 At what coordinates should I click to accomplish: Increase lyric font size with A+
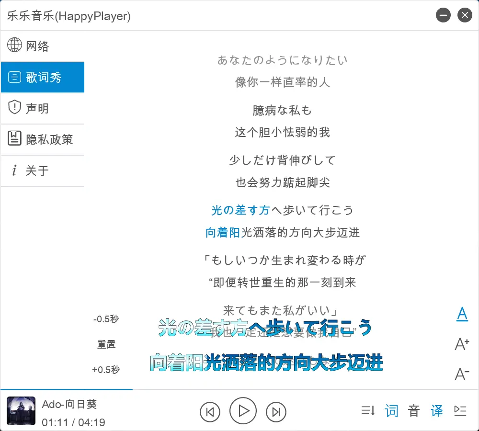[462, 344]
